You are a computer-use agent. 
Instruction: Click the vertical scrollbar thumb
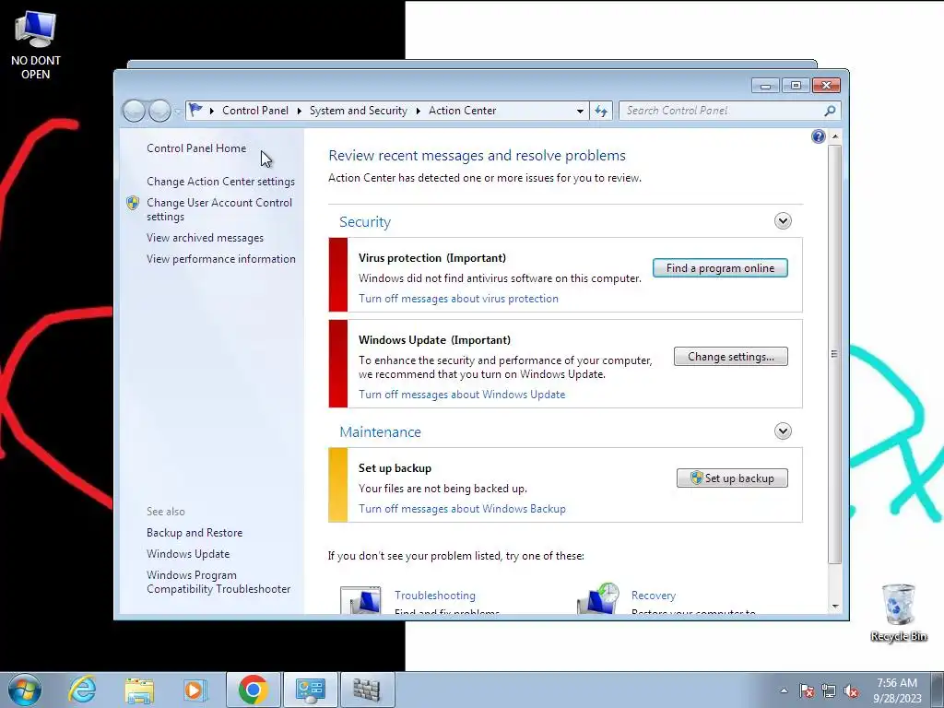click(834, 354)
